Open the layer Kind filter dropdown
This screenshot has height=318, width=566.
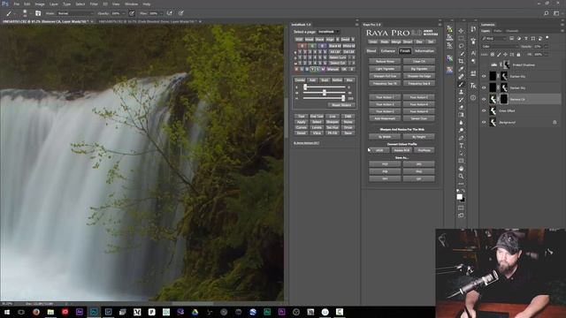click(494, 38)
